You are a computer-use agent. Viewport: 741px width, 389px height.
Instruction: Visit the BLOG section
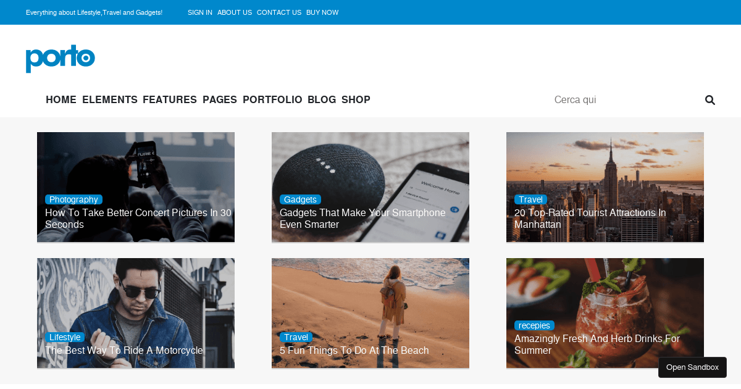tap(322, 100)
